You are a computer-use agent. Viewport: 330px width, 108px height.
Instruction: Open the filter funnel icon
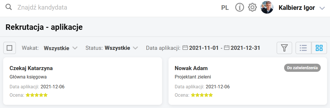[x=284, y=48]
